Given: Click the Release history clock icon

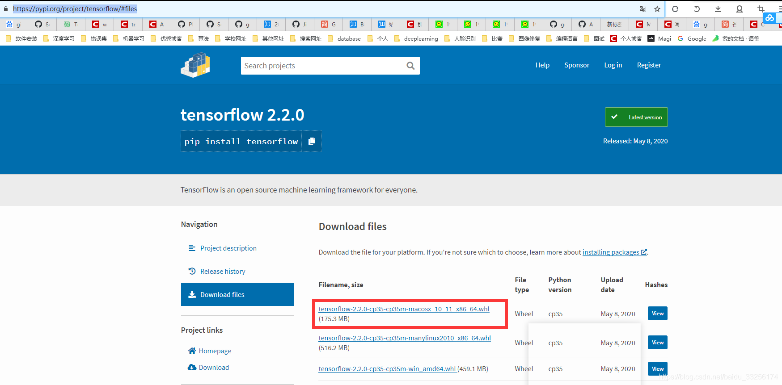Looking at the screenshot, I should (192, 271).
